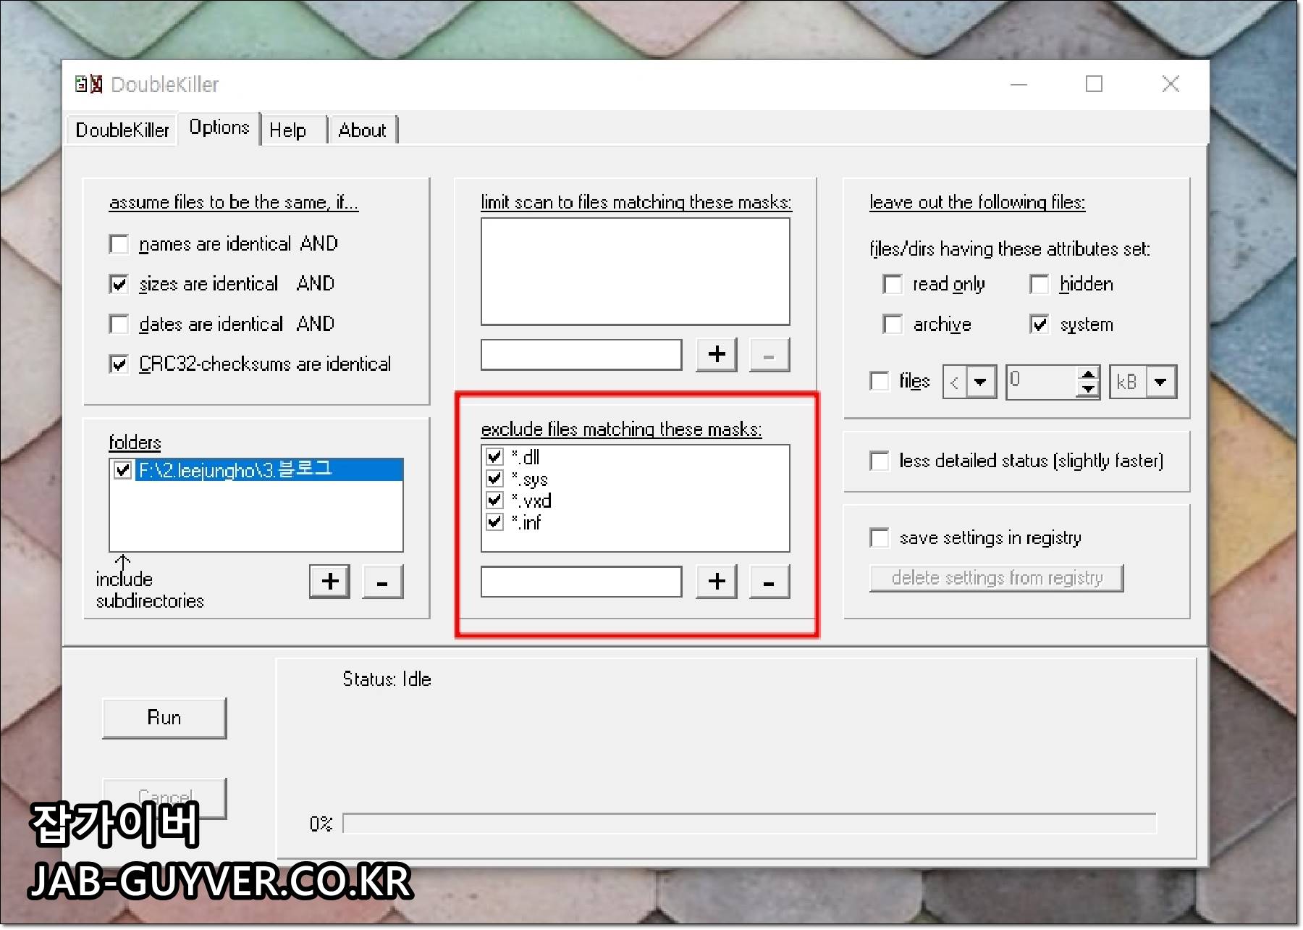Click the progress bar

[x=749, y=824]
